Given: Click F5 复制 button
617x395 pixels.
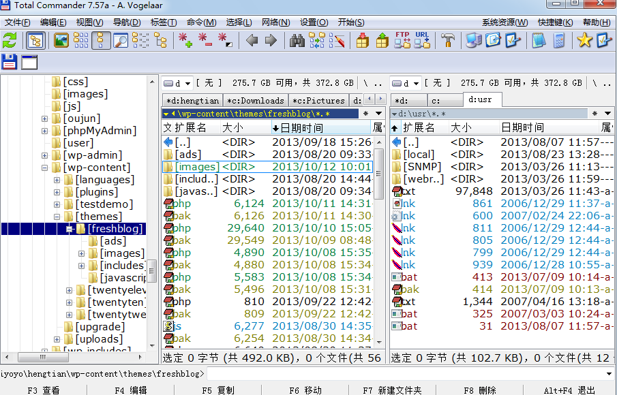Looking at the screenshot, I should [x=218, y=390].
